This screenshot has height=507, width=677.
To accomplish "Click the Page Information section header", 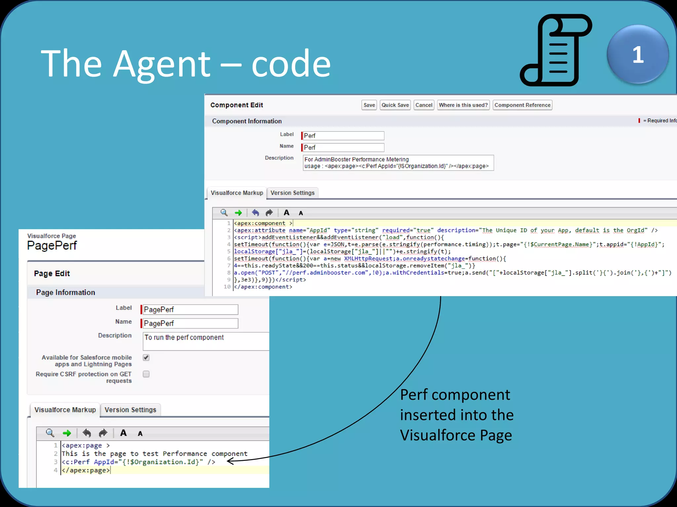I will click(65, 292).
